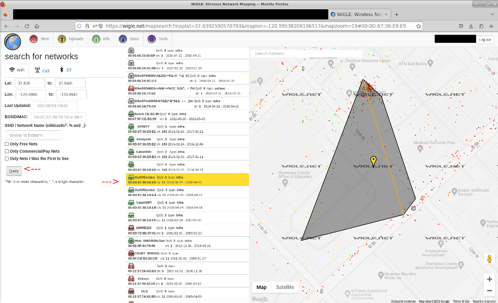Click the Tools menu icon
Image resolution: width=498 pixels, height=303 pixels.
(152, 39)
